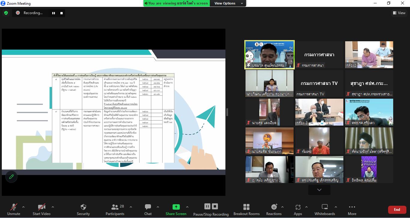Image resolution: width=410 pixels, height=218 pixels.
Task: Open the Reactions picker
Action: [274, 209]
